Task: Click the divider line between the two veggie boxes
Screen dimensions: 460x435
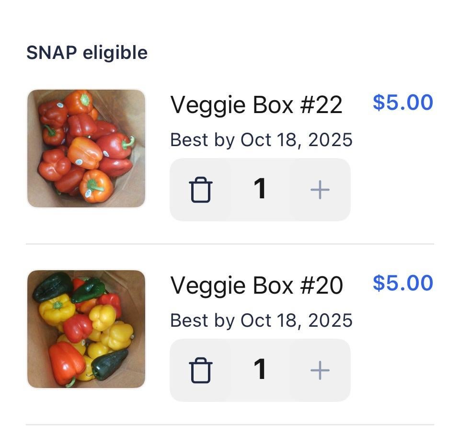Action: pyautogui.click(x=230, y=244)
